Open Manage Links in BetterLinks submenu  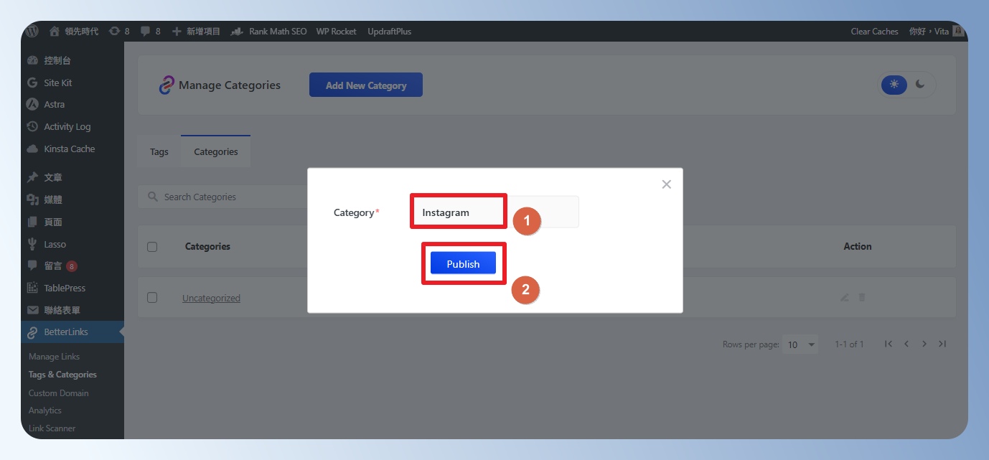click(x=54, y=357)
